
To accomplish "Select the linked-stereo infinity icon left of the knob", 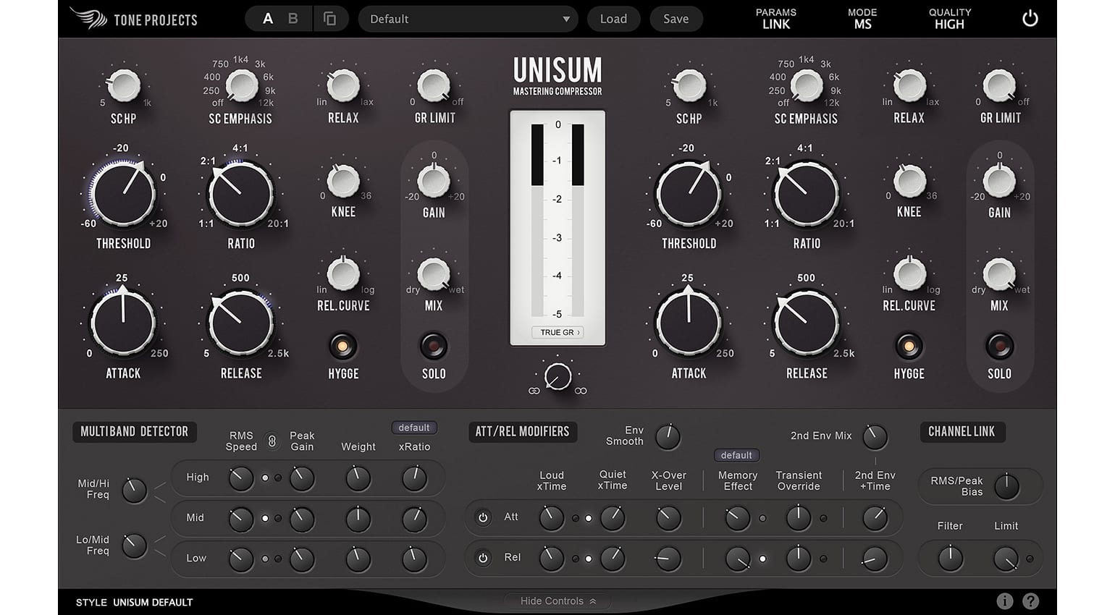I will pyautogui.click(x=534, y=391).
